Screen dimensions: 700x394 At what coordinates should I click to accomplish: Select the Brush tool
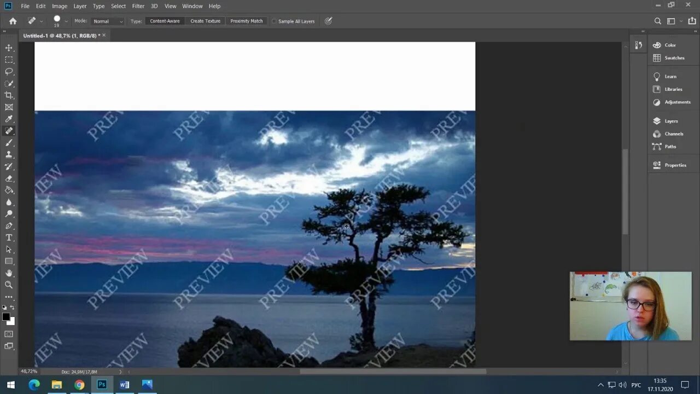click(9, 143)
